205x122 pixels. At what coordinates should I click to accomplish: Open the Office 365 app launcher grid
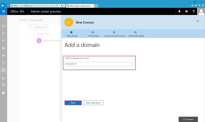4,11
